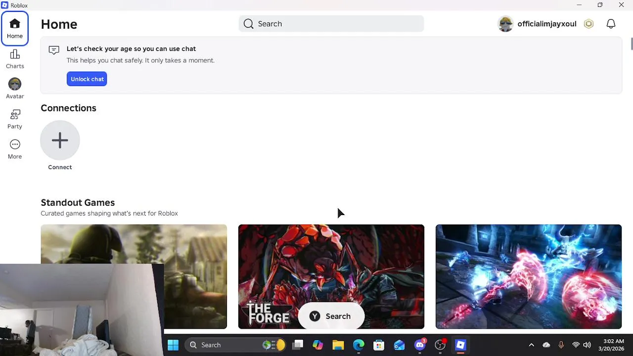This screenshot has width=633, height=356.
Task: Open the Wi-Fi network tray icon
Action: click(576, 345)
